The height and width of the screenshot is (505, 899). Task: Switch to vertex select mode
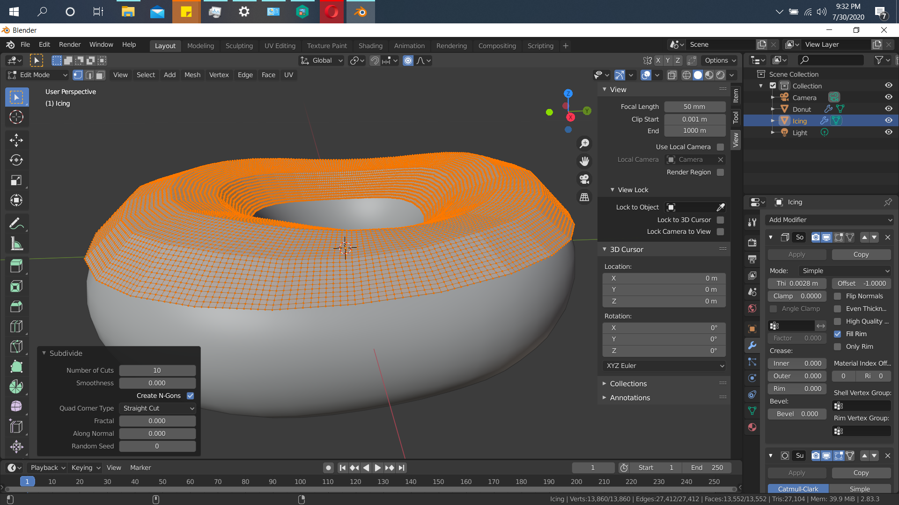point(78,75)
